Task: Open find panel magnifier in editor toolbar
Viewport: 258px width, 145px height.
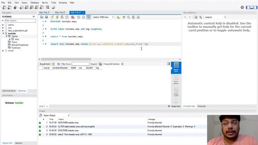Action: point(129,17)
